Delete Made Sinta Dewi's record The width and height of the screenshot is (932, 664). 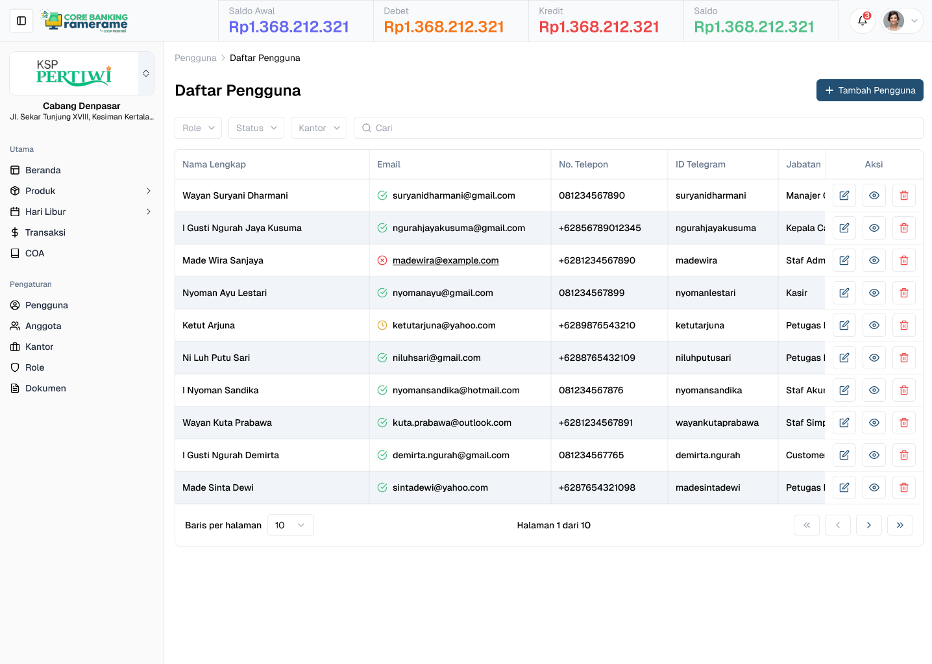[903, 487]
